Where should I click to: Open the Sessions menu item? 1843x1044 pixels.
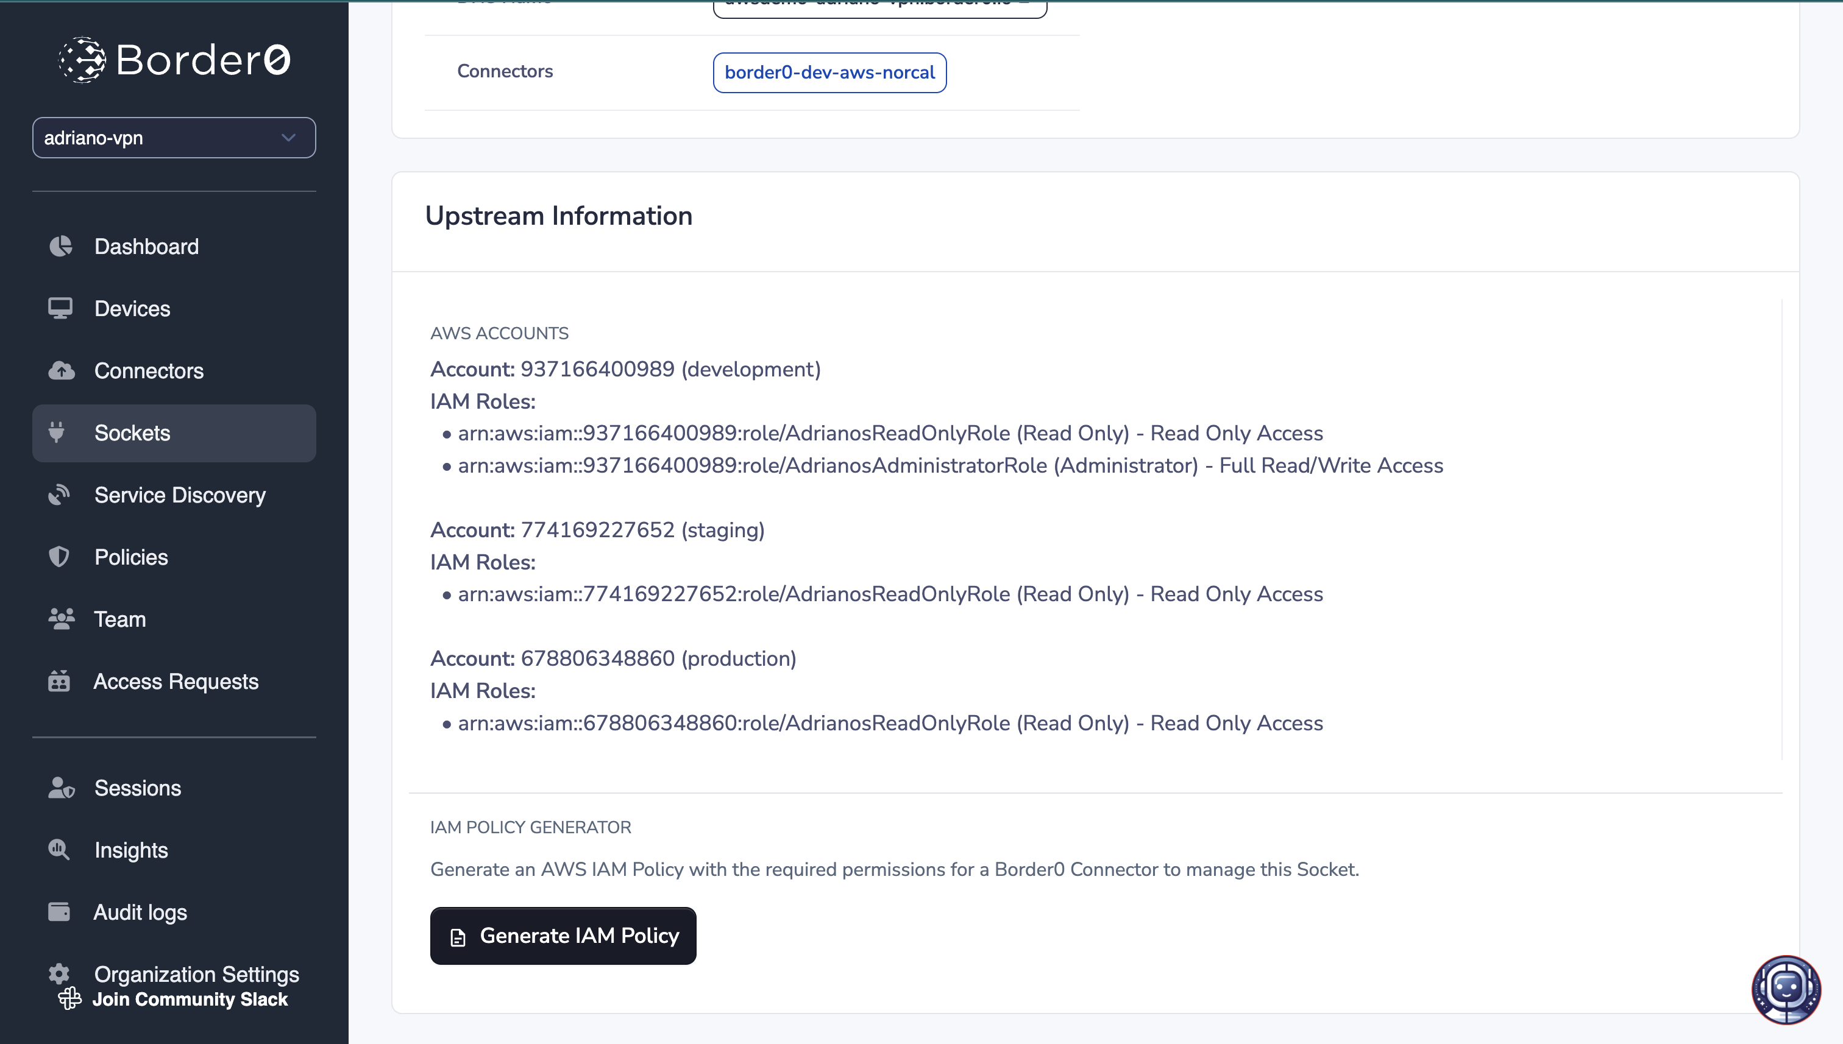pos(138,788)
